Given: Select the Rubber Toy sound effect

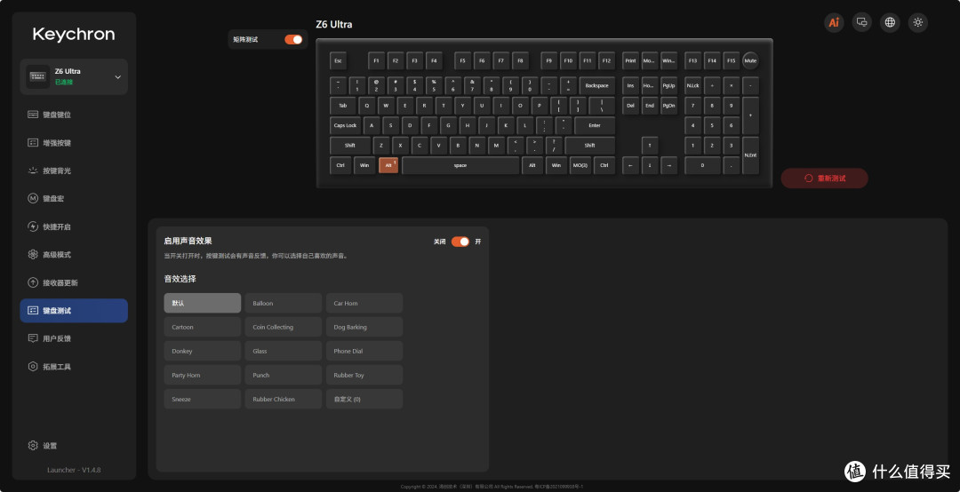Looking at the screenshot, I should pos(364,375).
